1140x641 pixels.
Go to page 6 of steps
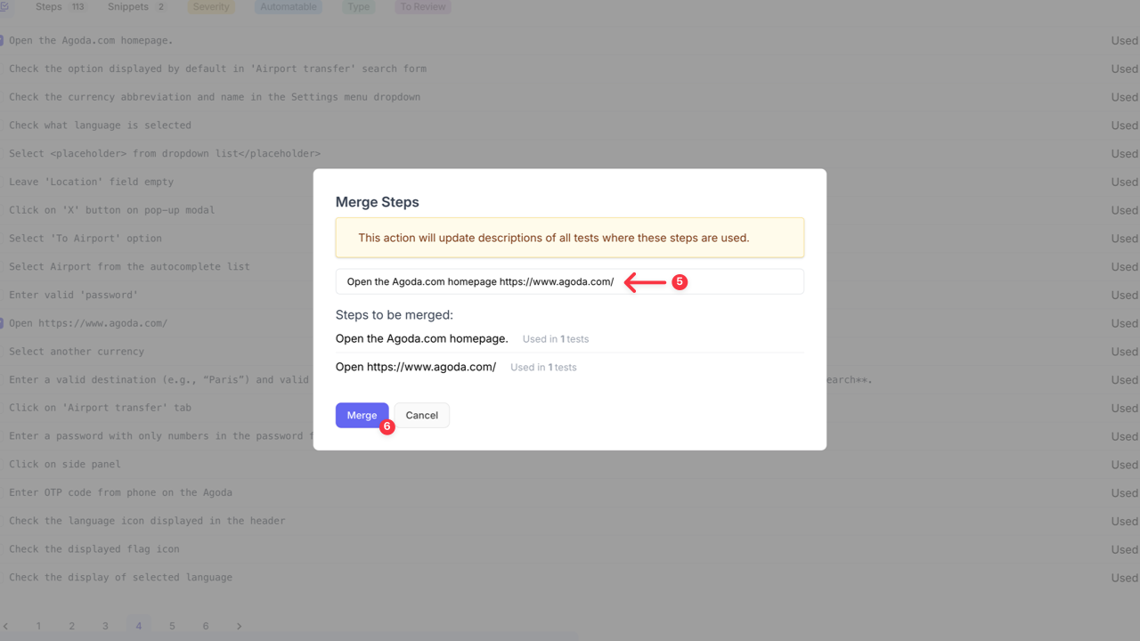click(x=206, y=626)
